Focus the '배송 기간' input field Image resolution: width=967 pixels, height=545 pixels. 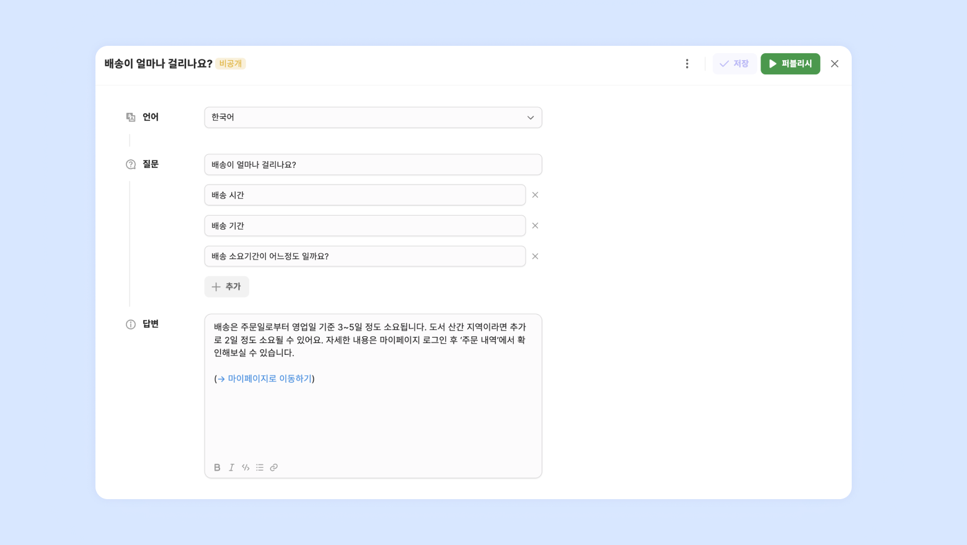(x=365, y=225)
